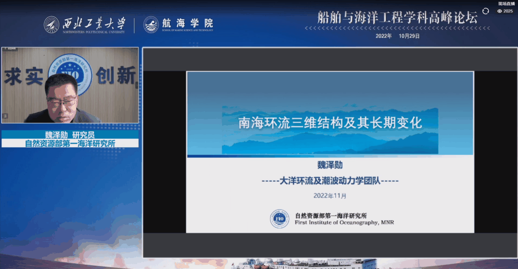The height and width of the screenshot is (269, 518).
Task: Click the presentation slide area
Action: click(x=330, y=152)
